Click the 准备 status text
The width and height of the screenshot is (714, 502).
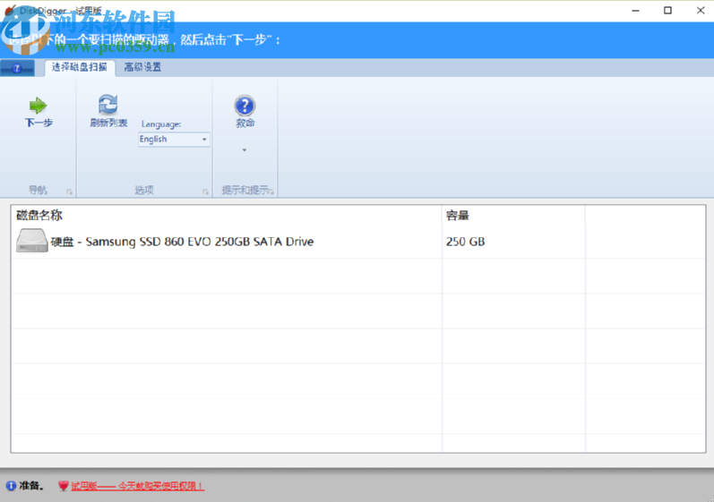pyautogui.click(x=31, y=486)
